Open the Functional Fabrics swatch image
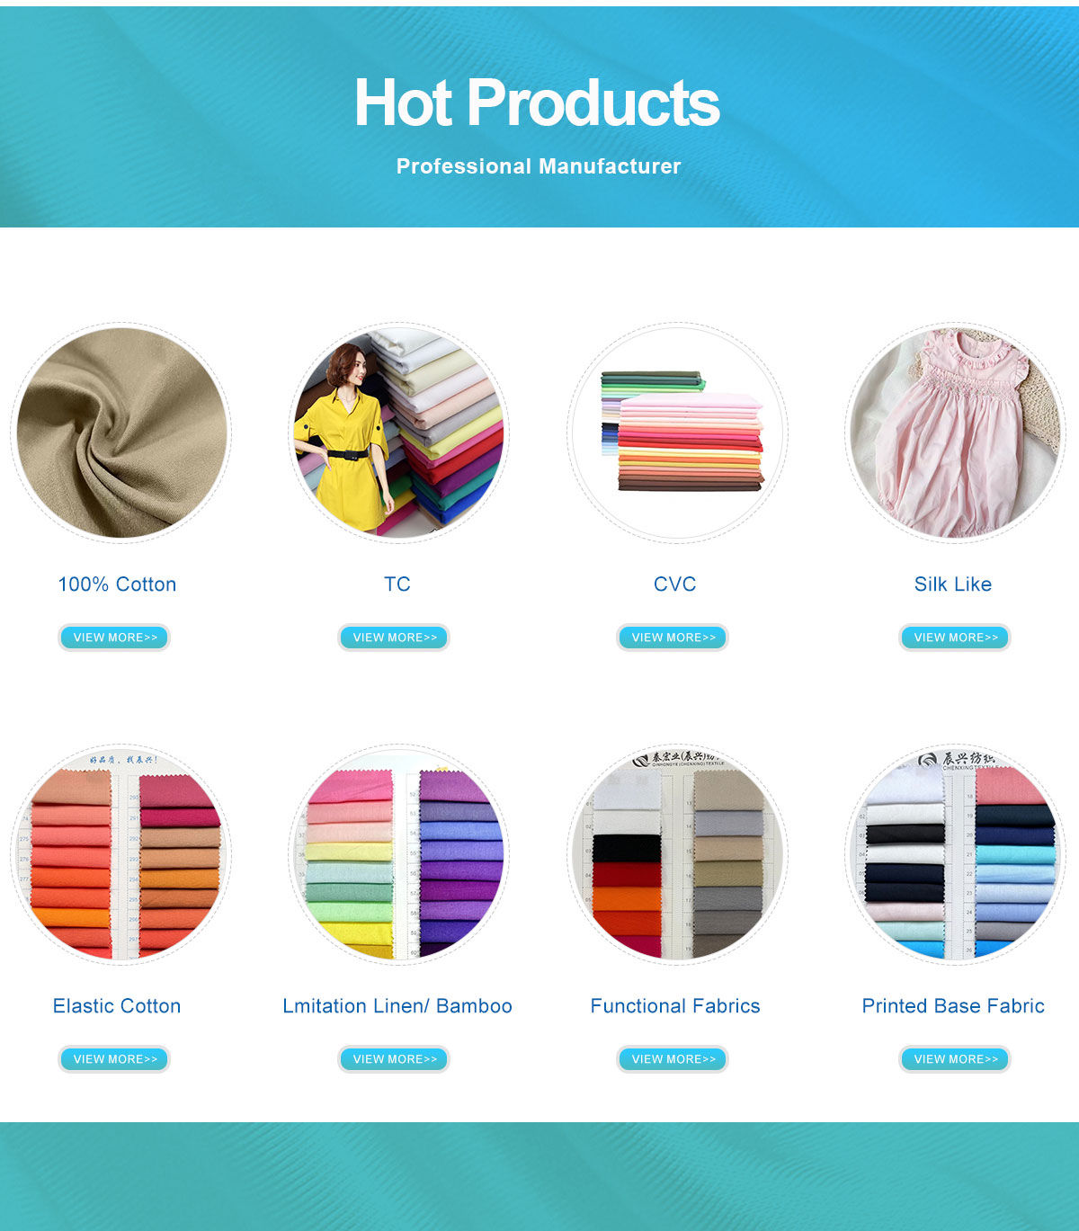The width and height of the screenshot is (1079, 1231). pos(677,854)
